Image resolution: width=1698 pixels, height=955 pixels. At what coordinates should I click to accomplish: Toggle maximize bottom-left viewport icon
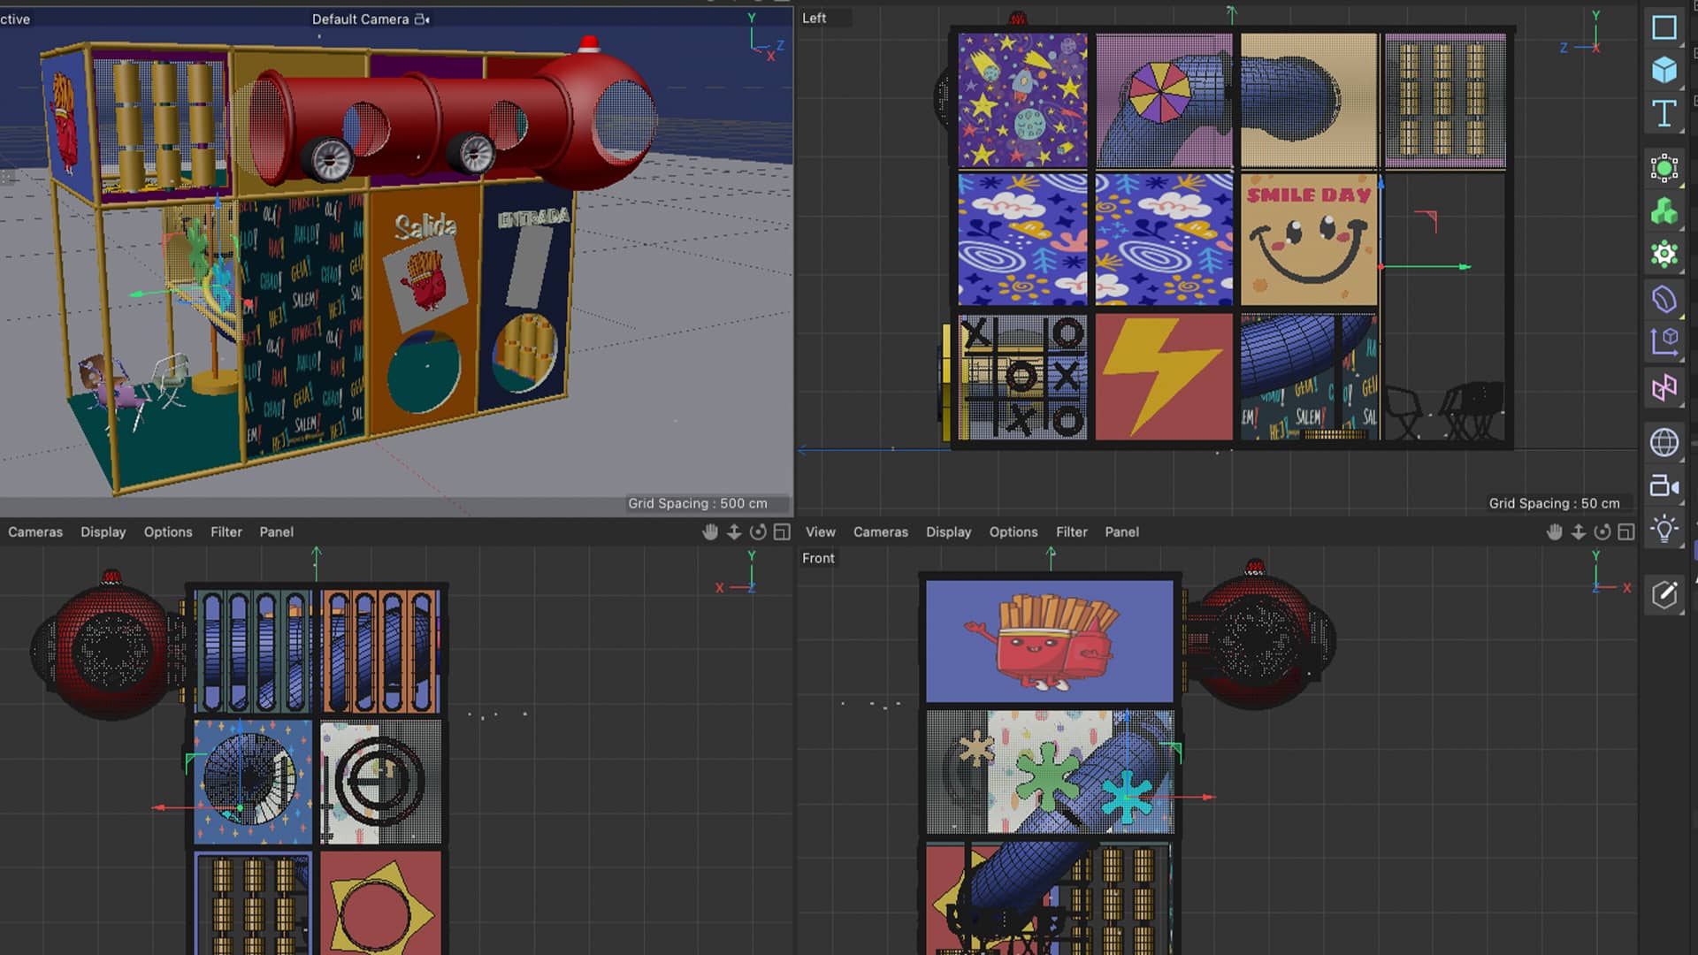click(x=782, y=531)
